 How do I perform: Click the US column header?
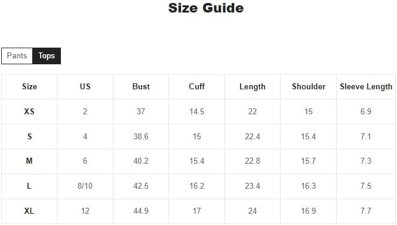(x=85, y=87)
